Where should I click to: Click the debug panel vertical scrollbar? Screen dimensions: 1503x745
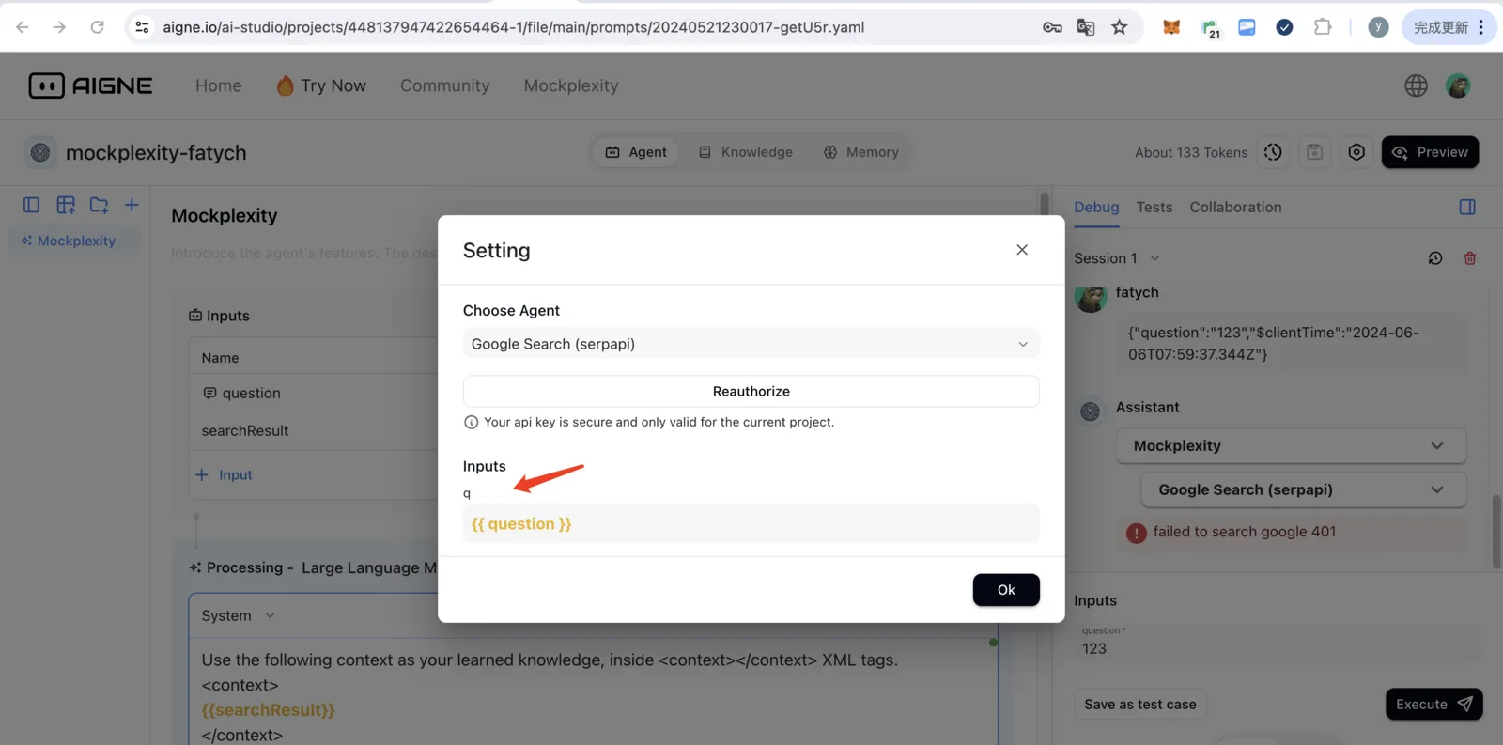pos(1496,531)
